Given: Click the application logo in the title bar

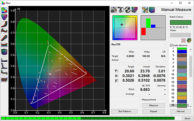Looking at the screenshot, I should 3,3.
